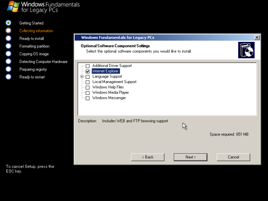
Task: Click the Ready to install step indicator
Action: tap(8, 38)
